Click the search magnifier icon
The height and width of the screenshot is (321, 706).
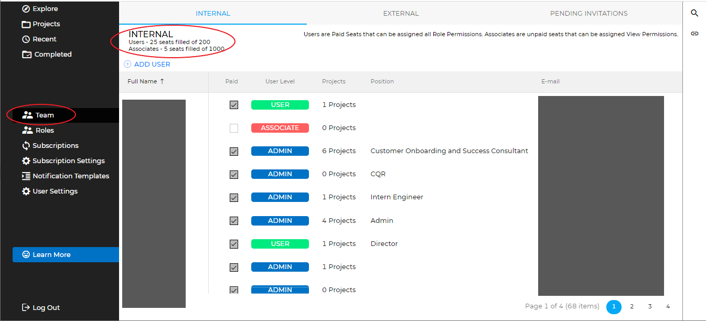point(694,13)
